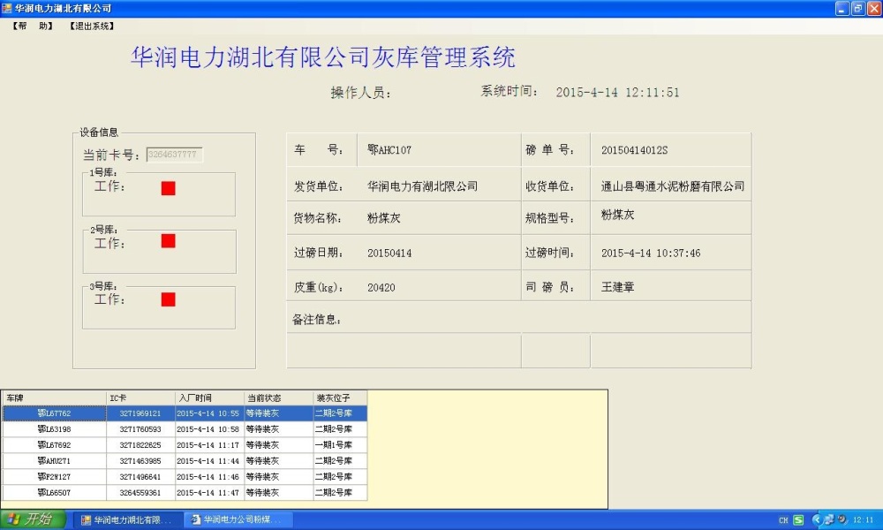Click the green S input method tray icon

(798, 520)
